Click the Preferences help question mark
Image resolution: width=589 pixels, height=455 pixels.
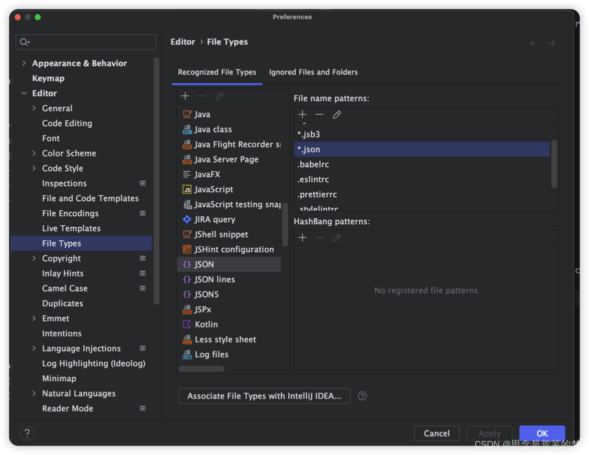pyautogui.click(x=27, y=433)
